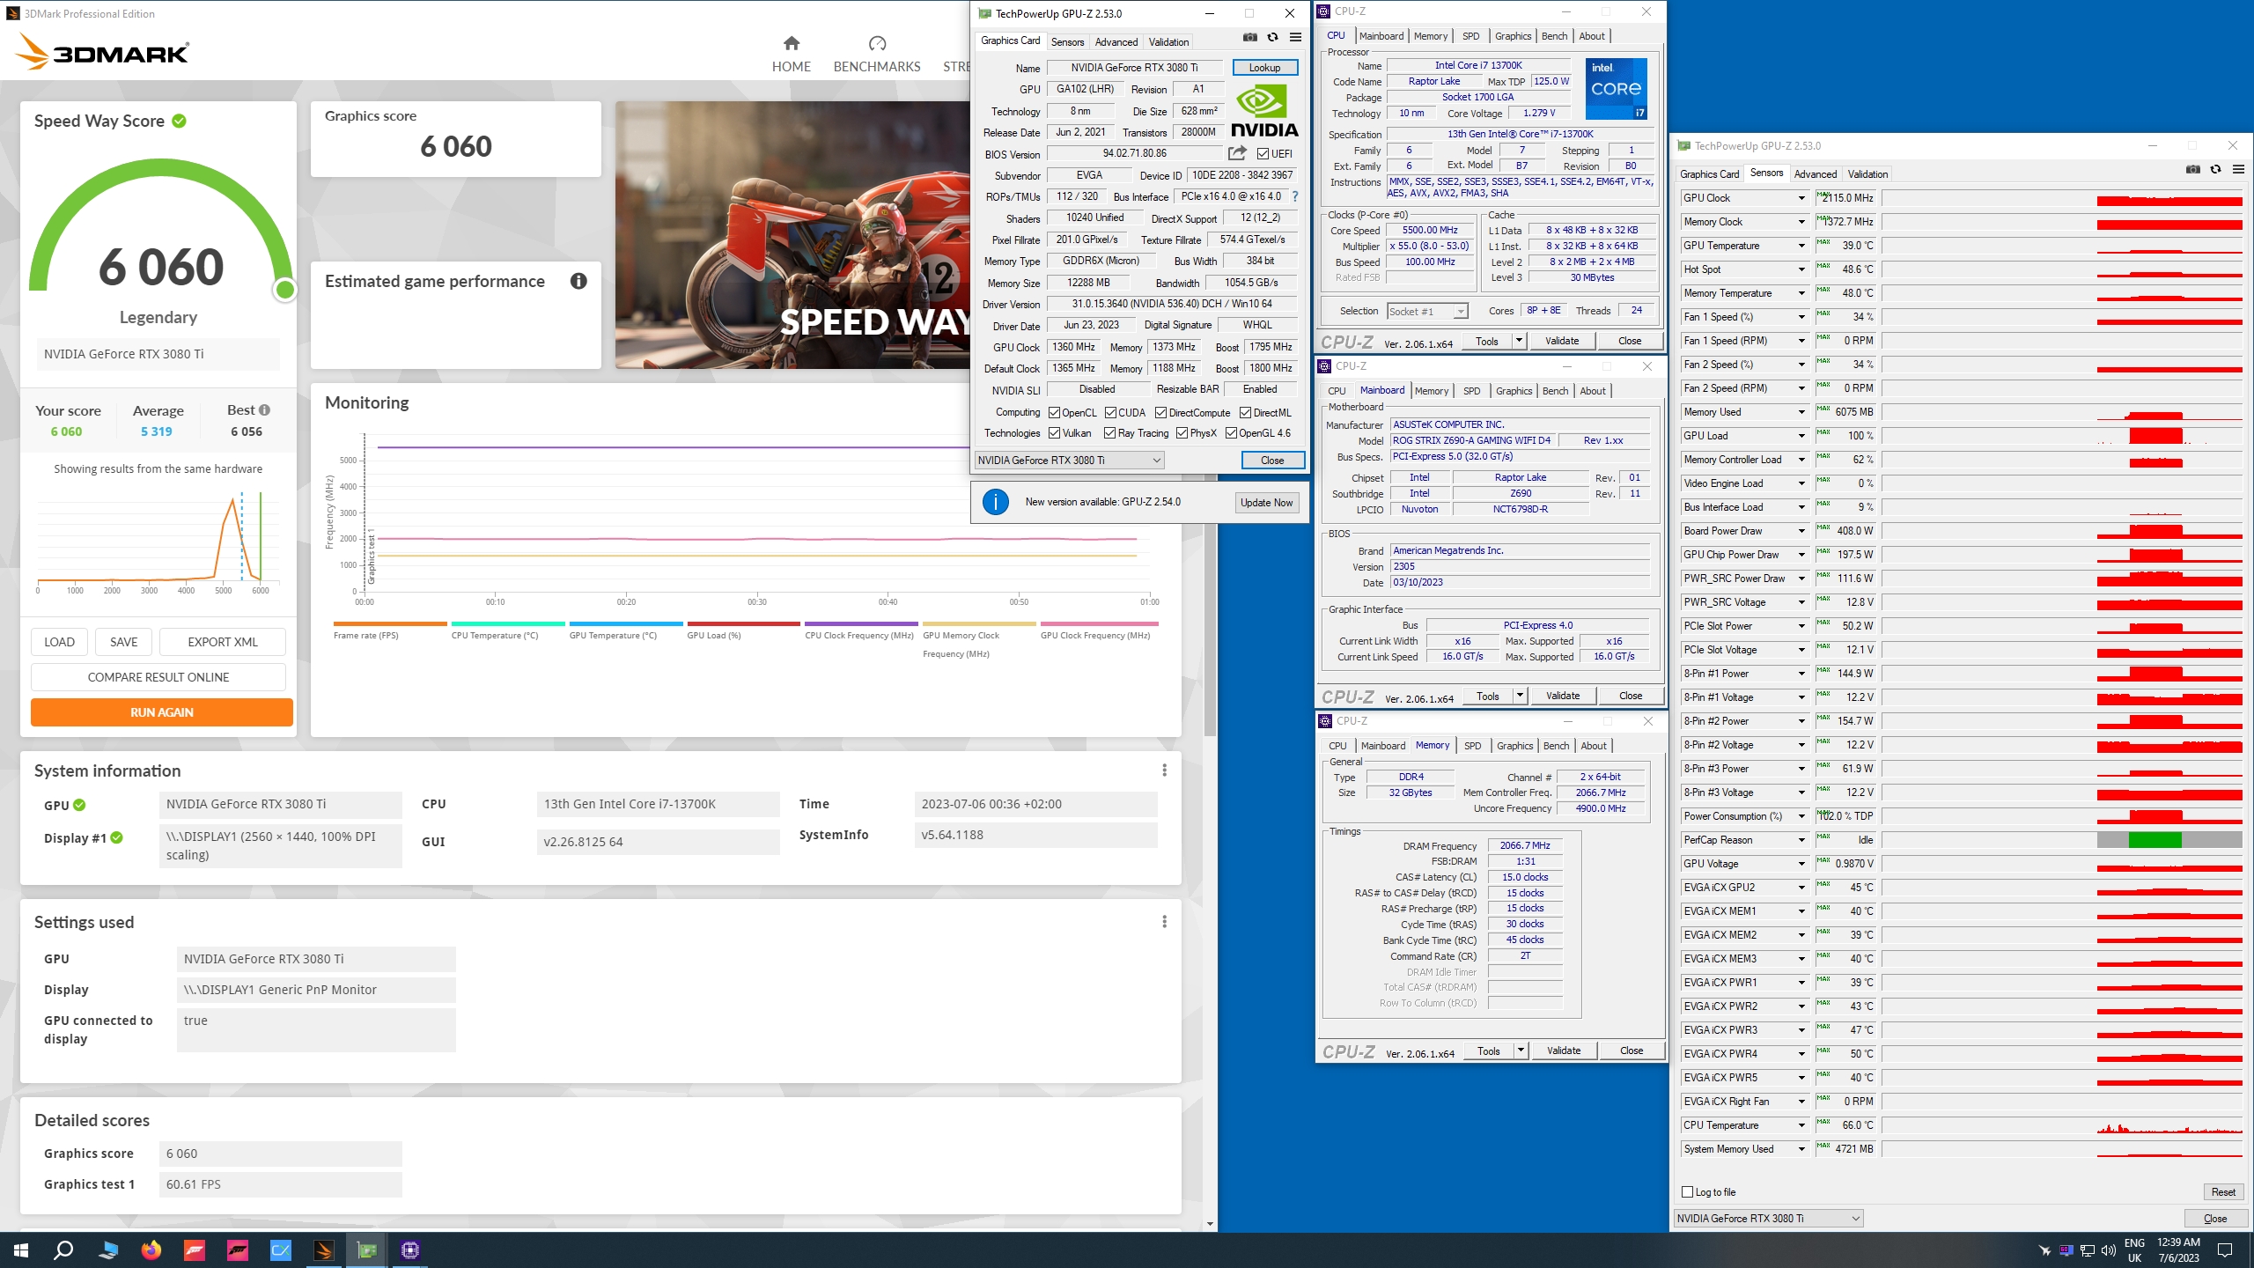Click the Update Now button

(1266, 503)
